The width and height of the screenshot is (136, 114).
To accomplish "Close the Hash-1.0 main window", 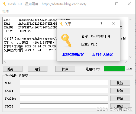I will pos(129,4).
